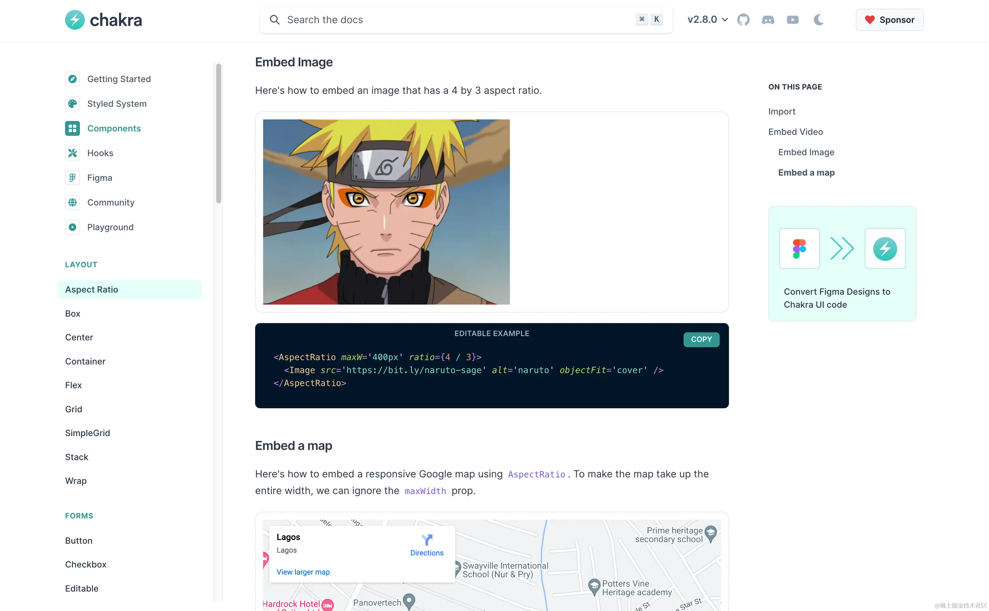Image resolution: width=989 pixels, height=611 pixels.
Task: Open the GitHub repository icon
Action: [x=743, y=20]
